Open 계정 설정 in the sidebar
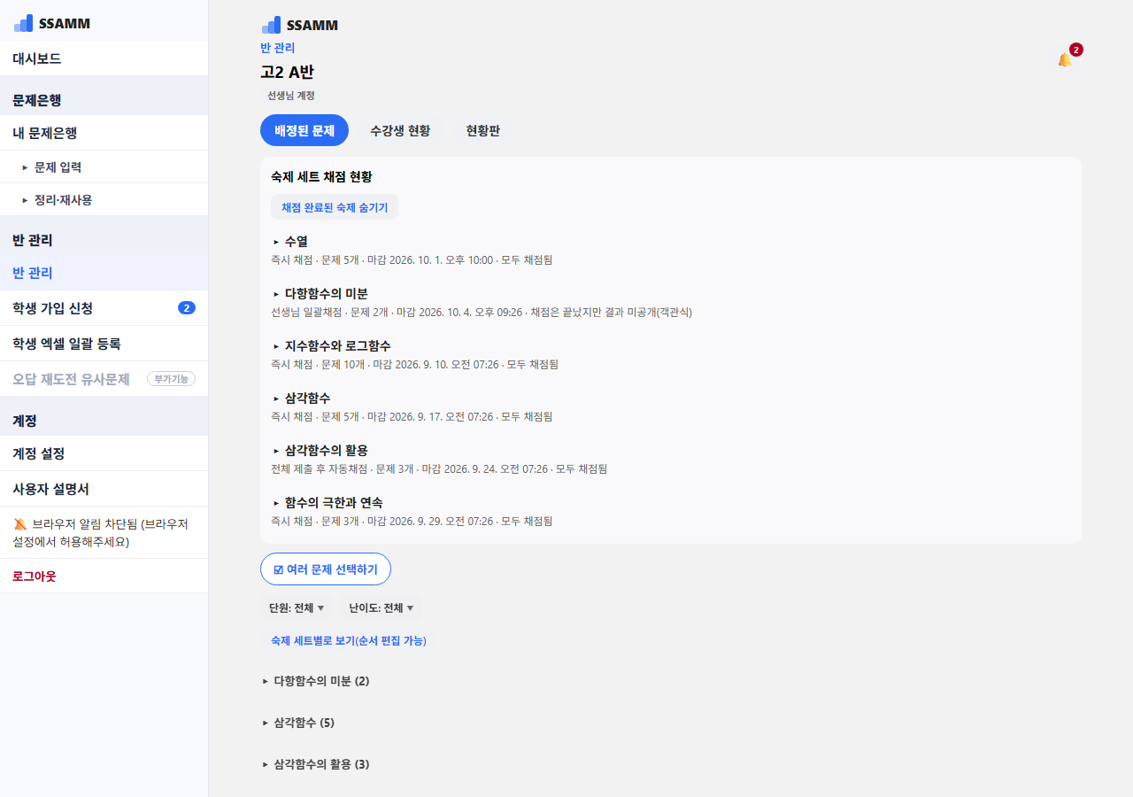This screenshot has height=797, width=1133. (104, 453)
